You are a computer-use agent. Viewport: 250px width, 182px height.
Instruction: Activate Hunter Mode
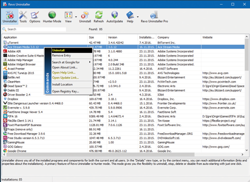point(52,16)
